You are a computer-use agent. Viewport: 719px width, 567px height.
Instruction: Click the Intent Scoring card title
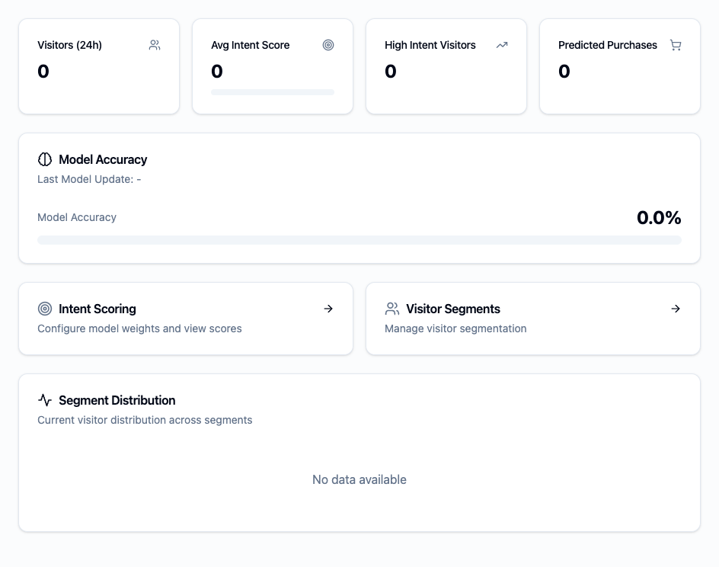point(97,309)
